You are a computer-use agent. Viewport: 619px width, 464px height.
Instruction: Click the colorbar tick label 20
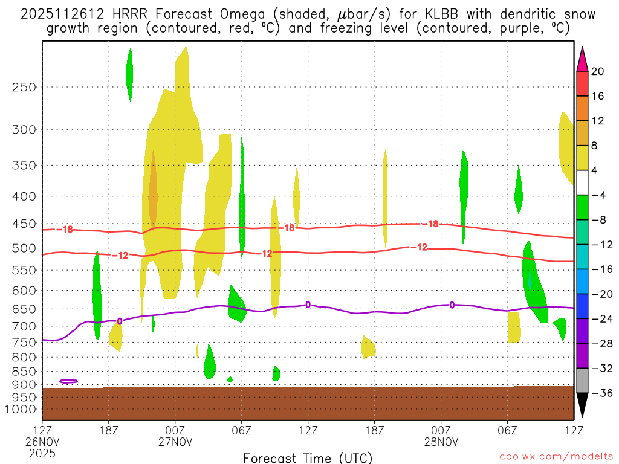tap(598, 71)
